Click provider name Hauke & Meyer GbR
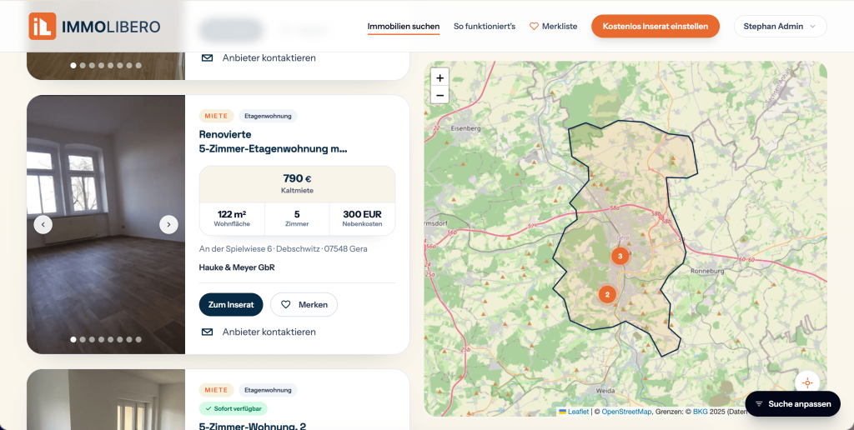 coord(237,267)
